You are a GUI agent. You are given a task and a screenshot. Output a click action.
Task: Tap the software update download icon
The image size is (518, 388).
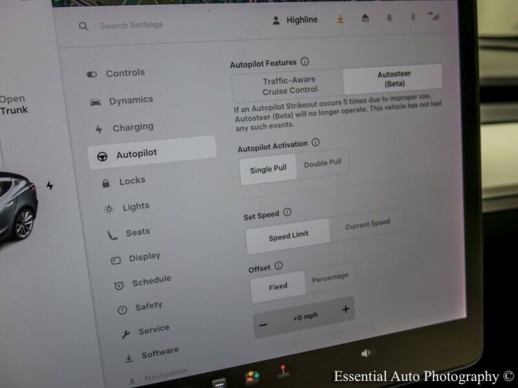coord(341,19)
